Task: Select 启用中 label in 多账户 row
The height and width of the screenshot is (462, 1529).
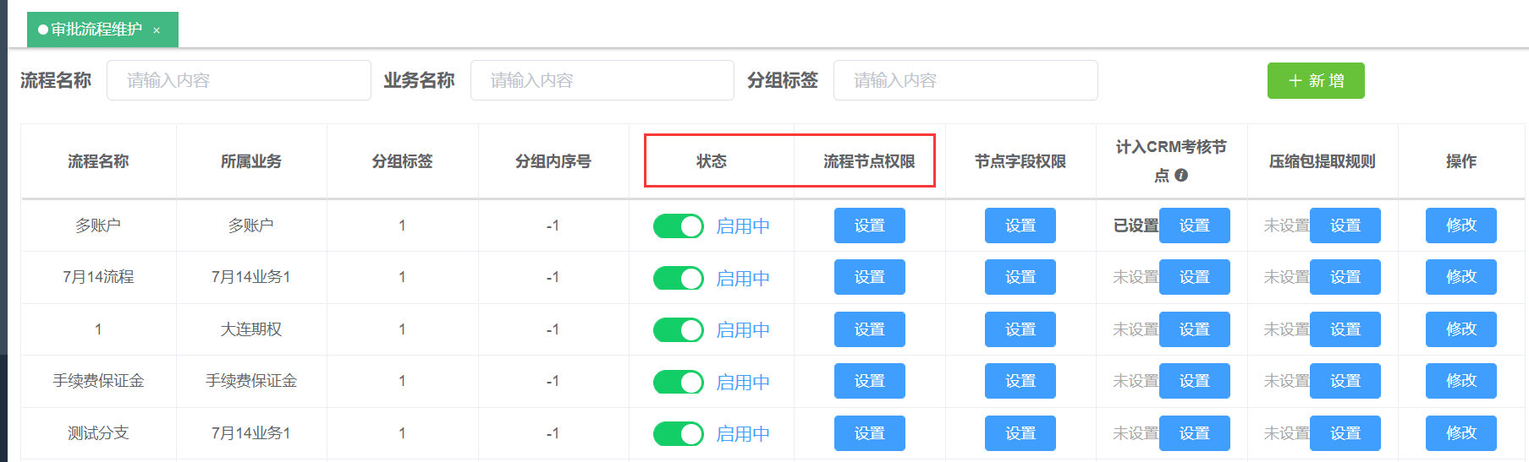Action: point(743,226)
